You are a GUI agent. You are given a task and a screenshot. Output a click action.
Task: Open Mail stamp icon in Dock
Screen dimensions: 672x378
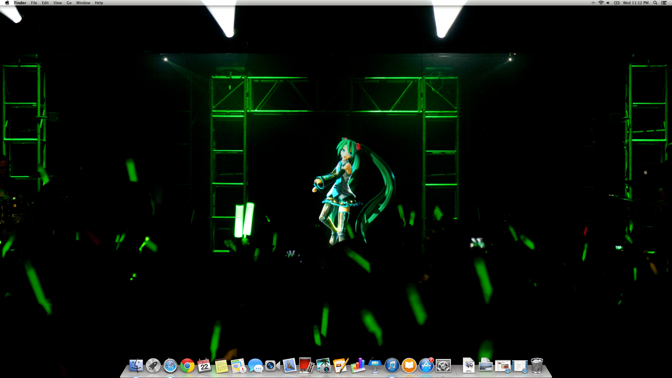tap(290, 365)
